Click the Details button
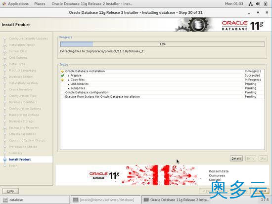Image resolution: width=272 pixels, height=204 pixels. (x=236, y=159)
